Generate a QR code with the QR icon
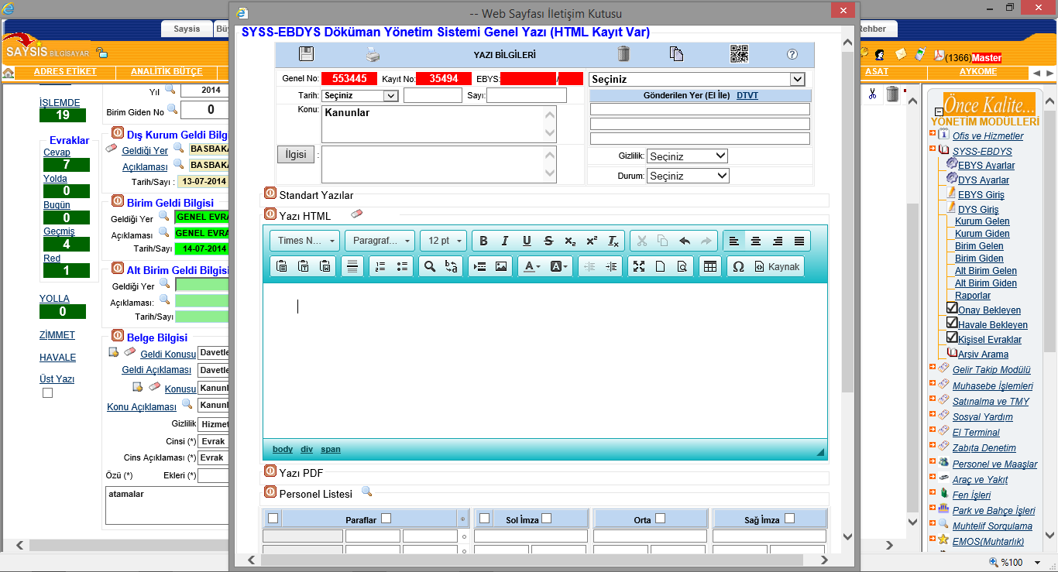Screen dimensions: 1058x572 pyautogui.click(x=739, y=54)
